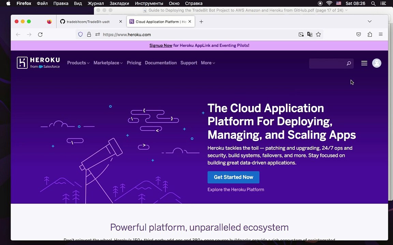Reload the page with the refresh icon
393x245 pixels.
[x=40, y=34]
